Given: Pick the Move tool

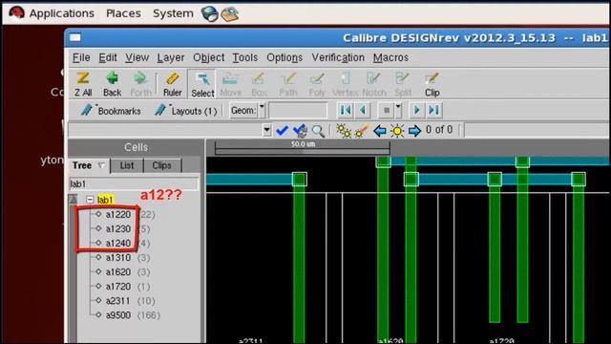Looking at the screenshot, I should pyautogui.click(x=231, y=84).
